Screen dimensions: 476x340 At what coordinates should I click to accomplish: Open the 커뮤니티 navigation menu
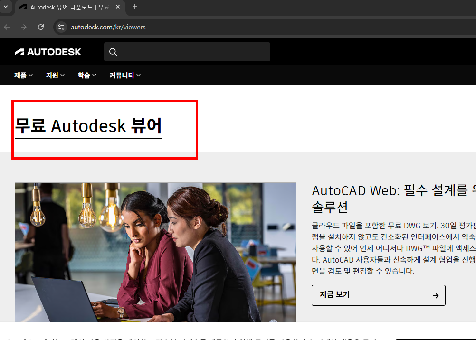(x=124, y=75)
